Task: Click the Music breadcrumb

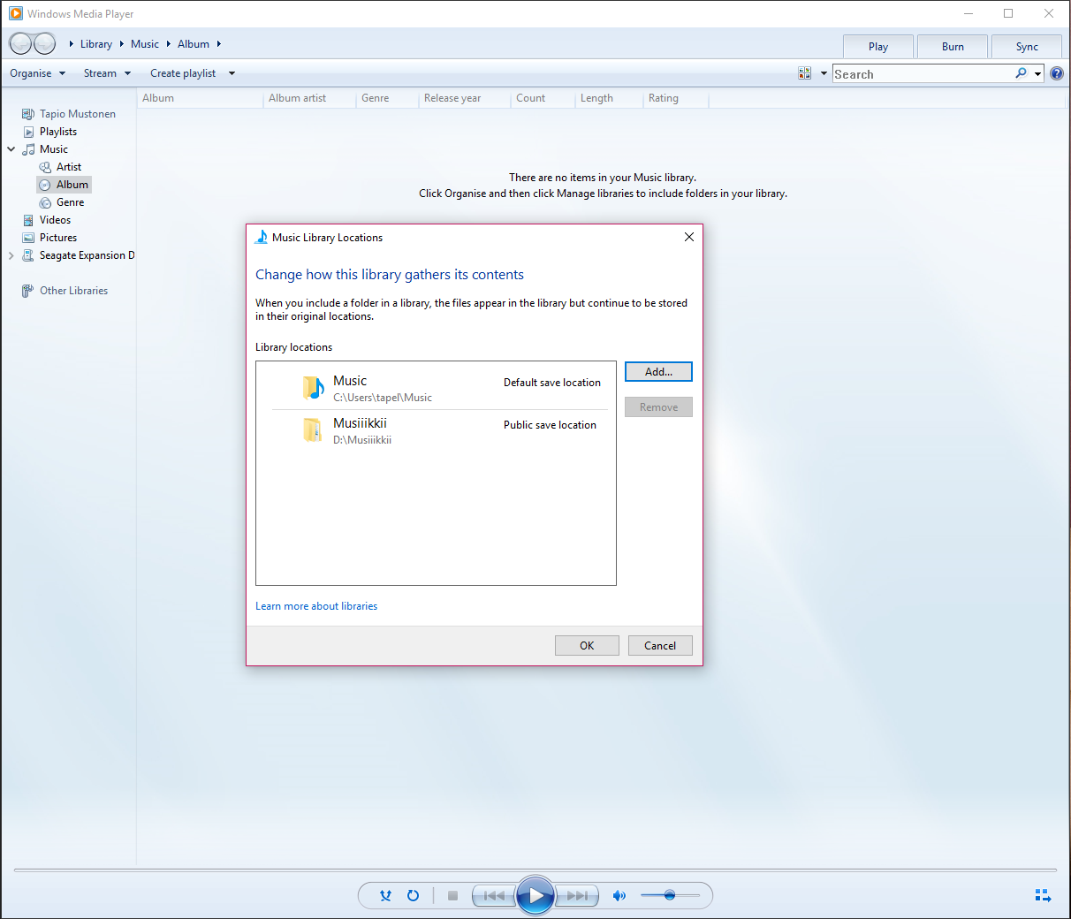Action: [x=145, y=44]
